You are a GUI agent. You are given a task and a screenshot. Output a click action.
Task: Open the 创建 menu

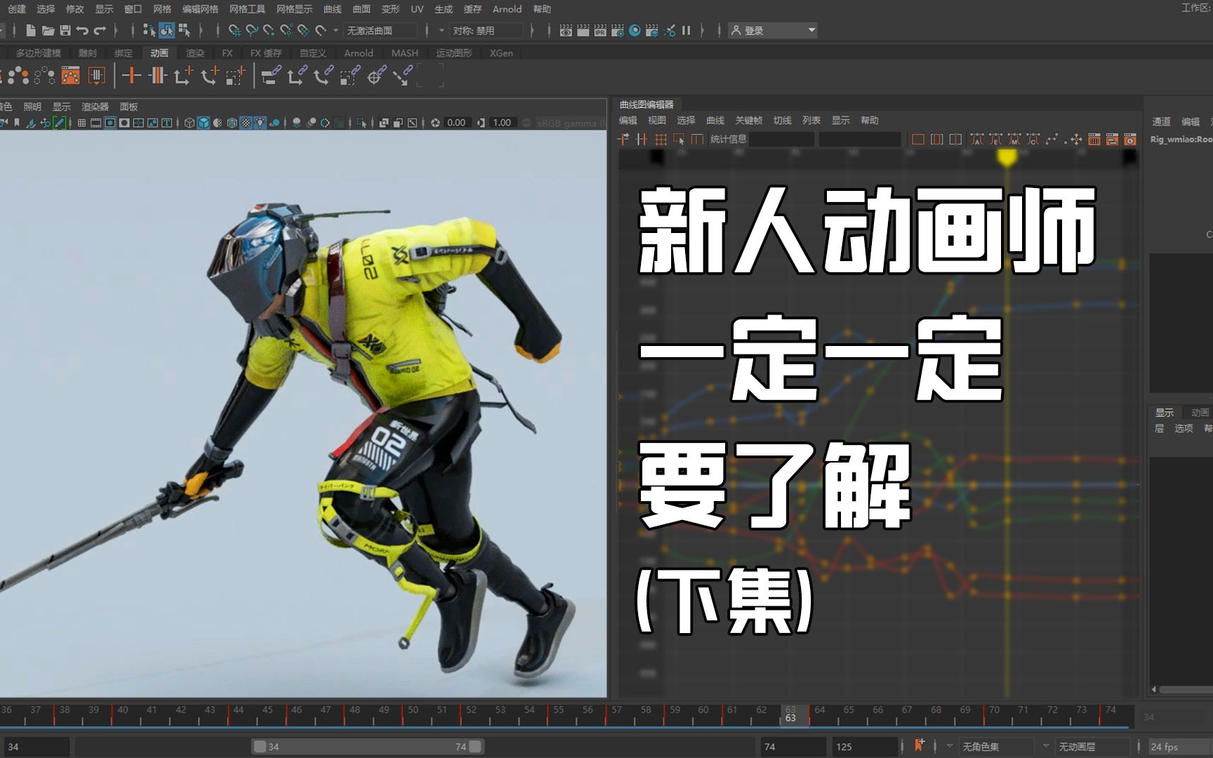(17, 9)
